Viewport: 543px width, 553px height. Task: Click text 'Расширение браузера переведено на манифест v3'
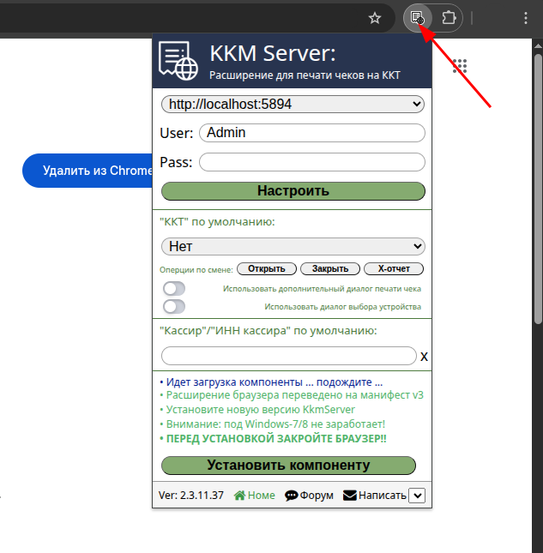pos(294,395)
